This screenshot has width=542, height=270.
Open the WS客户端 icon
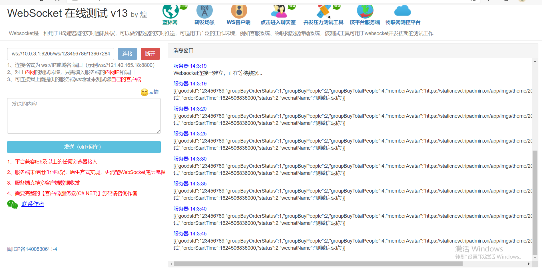pos(238,11)
